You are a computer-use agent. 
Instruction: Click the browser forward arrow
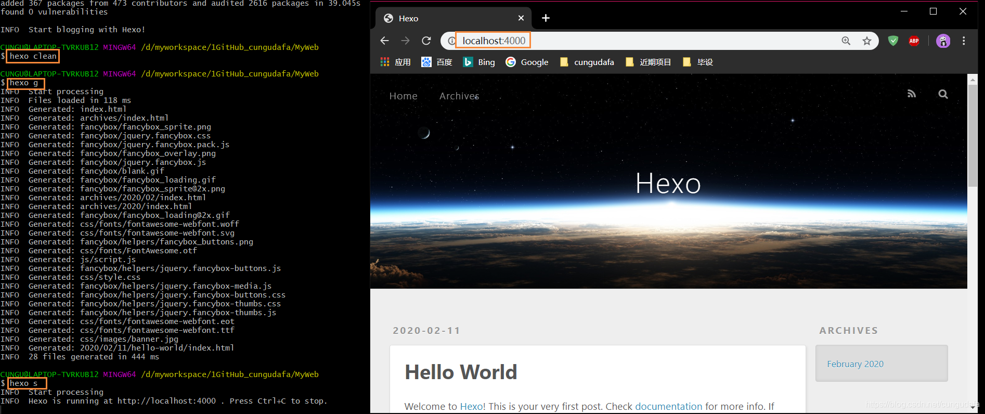[x=405, y=41]
